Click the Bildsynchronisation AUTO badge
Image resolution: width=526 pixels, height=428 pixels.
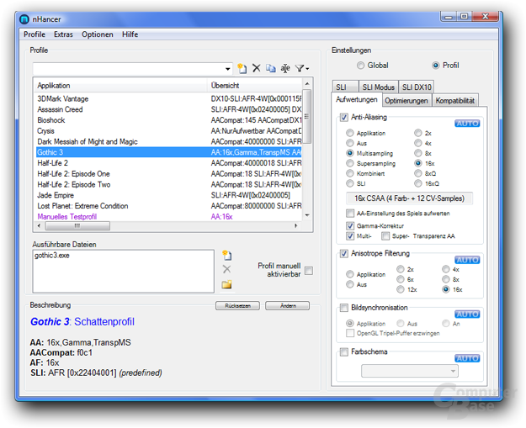467,314
